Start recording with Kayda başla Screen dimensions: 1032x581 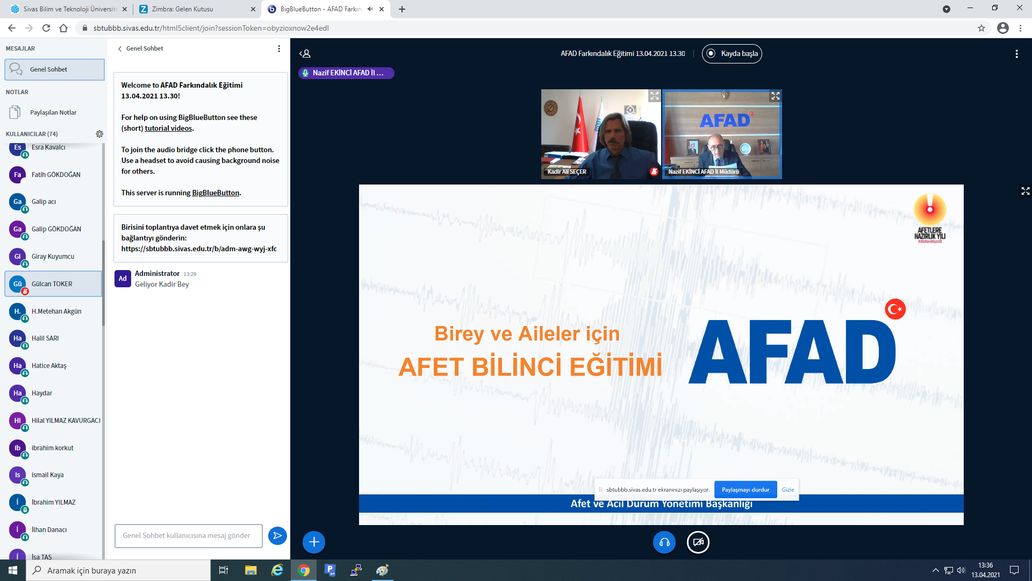732,54
